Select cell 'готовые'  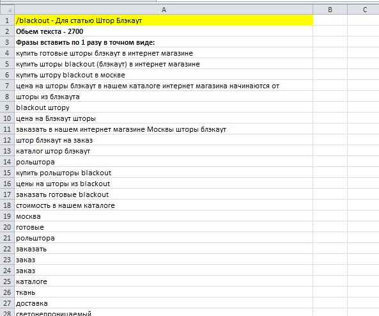tap(164, 227)
